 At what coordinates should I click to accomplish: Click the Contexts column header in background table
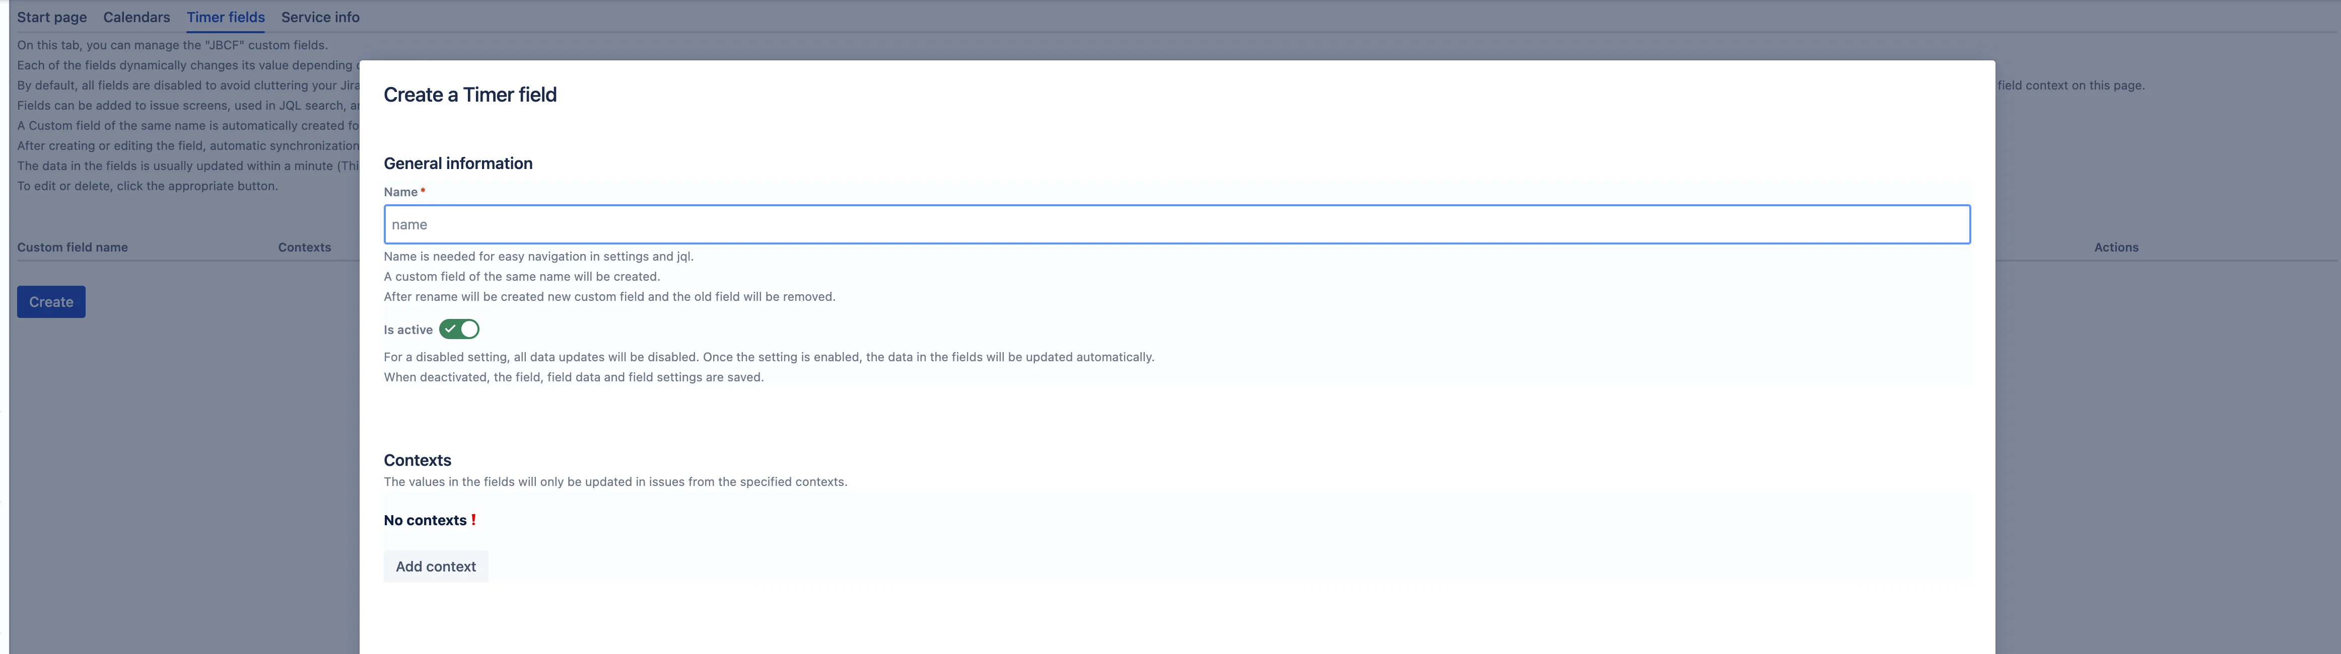(304, 247)
